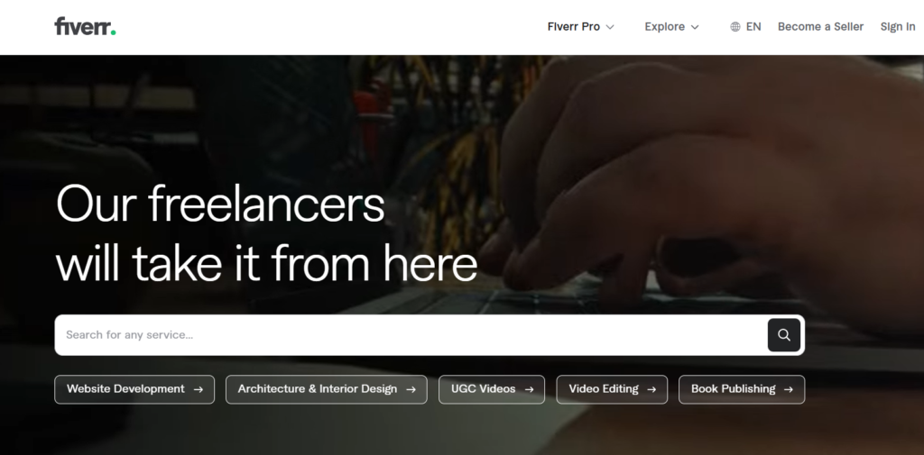Click the arrow icon on Website Development
Viewport: 924px width, 455px height.
click(199, 389)
